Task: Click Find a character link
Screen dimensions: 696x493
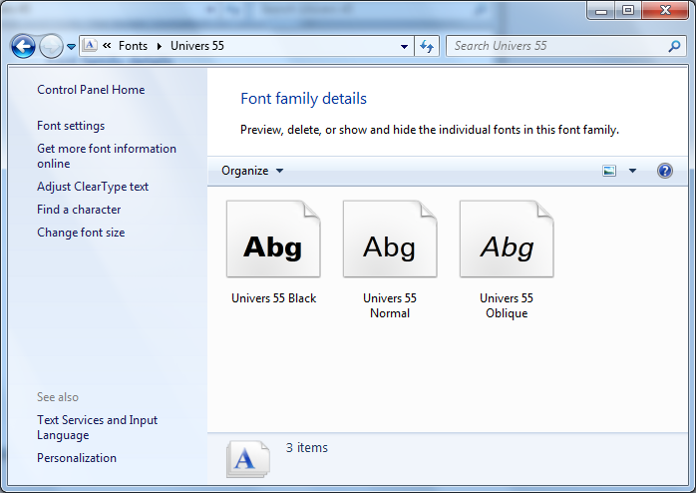Action: coord(79,210)
